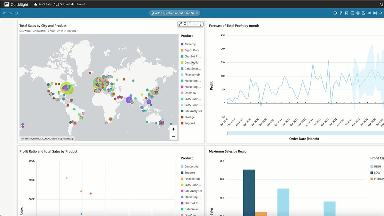Open the dataset cylinder icon in toolbar
The width and height of the screenshot is (384, 216).
pos(358,13)
